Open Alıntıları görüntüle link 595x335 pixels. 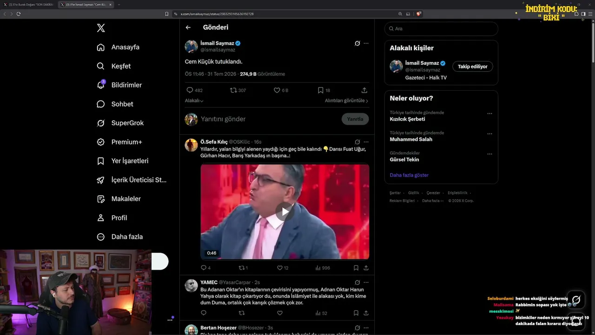(346, 100)
